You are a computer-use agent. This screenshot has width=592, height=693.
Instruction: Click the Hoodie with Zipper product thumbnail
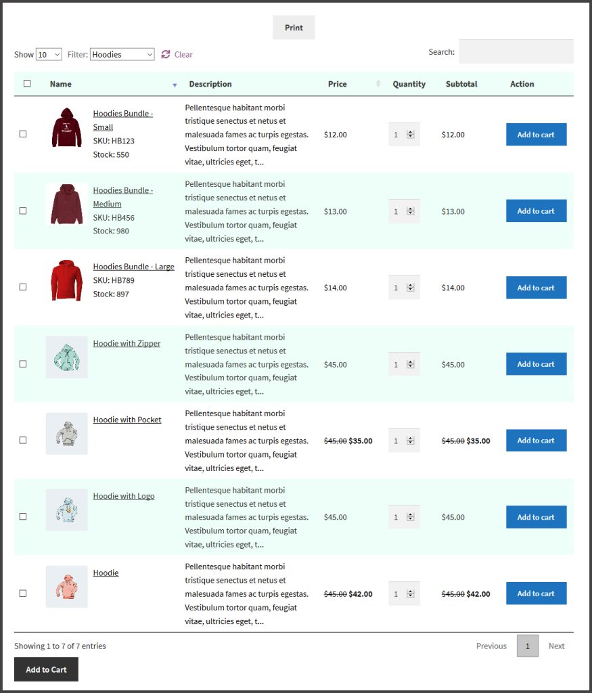(66, 357)
